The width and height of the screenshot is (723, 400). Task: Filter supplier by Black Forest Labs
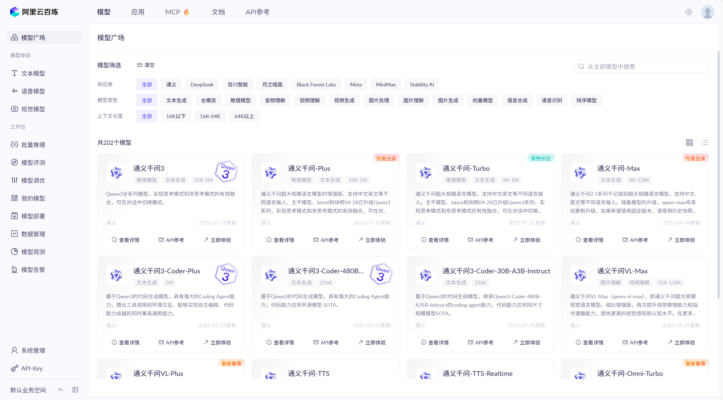316,84
